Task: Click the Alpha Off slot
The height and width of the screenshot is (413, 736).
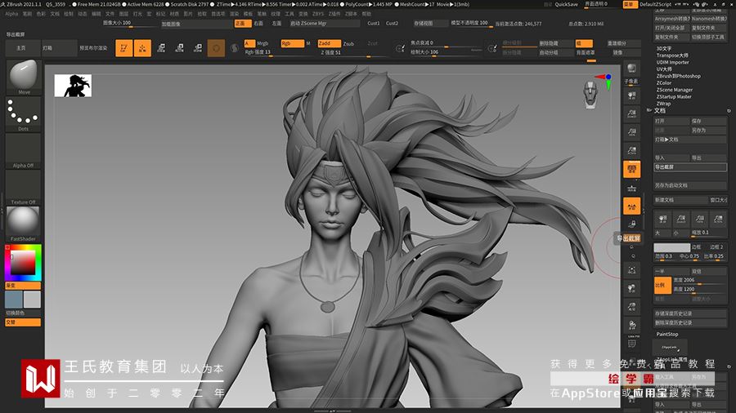Action: pos(23,150)
